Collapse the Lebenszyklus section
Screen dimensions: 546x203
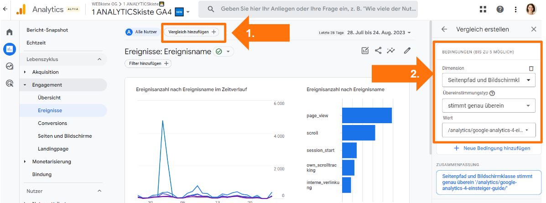(99, 59)
